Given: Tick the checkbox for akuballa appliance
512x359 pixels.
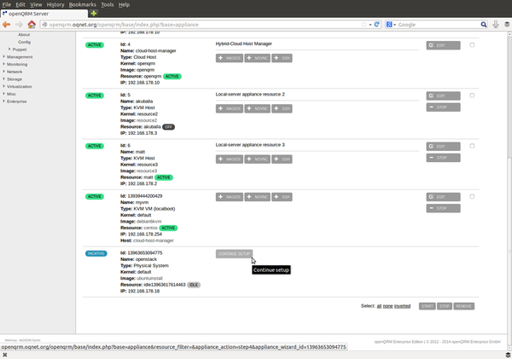Looking at the screenshot, I should click(472, 96).
